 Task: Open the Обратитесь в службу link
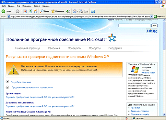pos(140,114)
